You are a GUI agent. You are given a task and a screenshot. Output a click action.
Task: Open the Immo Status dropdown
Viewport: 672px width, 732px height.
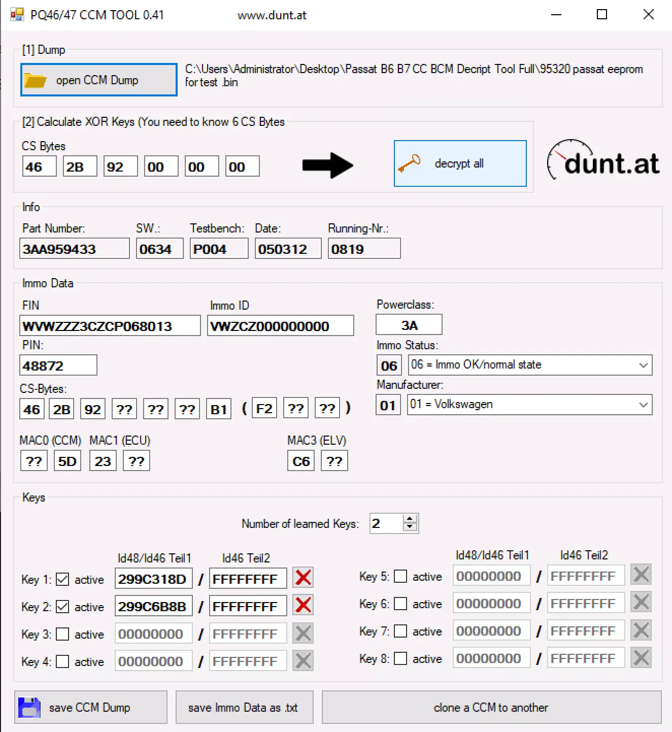642,364
